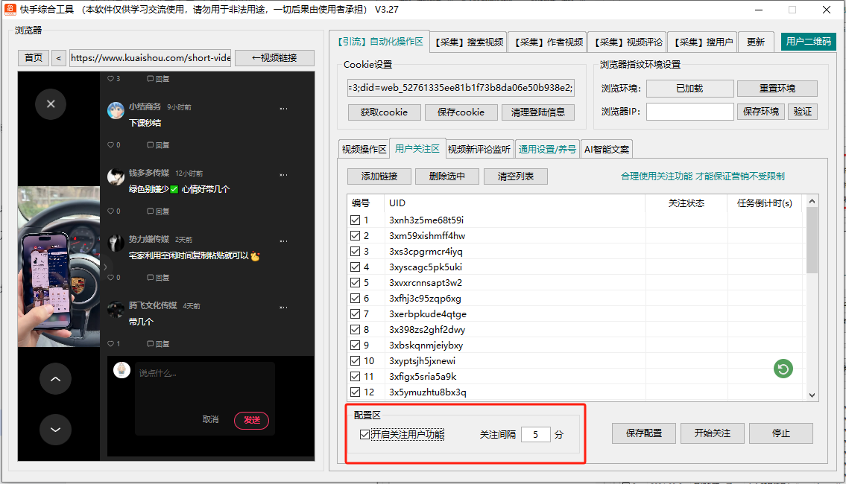The width and height of the screenshot is (846, 484).
Task: Uncheck the row 1 UID checkbox
Action: coord(356,220)
